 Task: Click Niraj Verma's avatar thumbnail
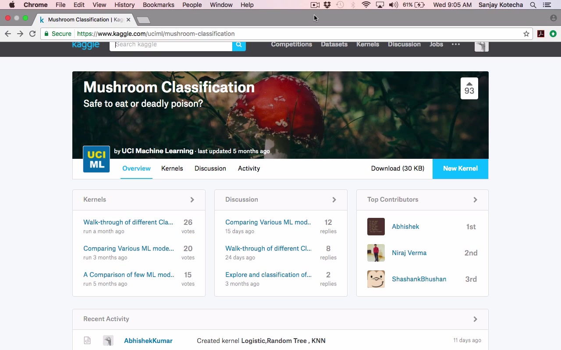click(x=376, y=253)
